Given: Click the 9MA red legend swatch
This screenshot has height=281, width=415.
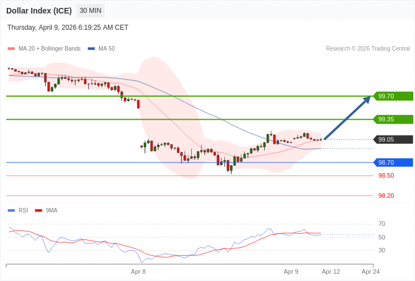Looking at the screenshot, I should point(39,211).
